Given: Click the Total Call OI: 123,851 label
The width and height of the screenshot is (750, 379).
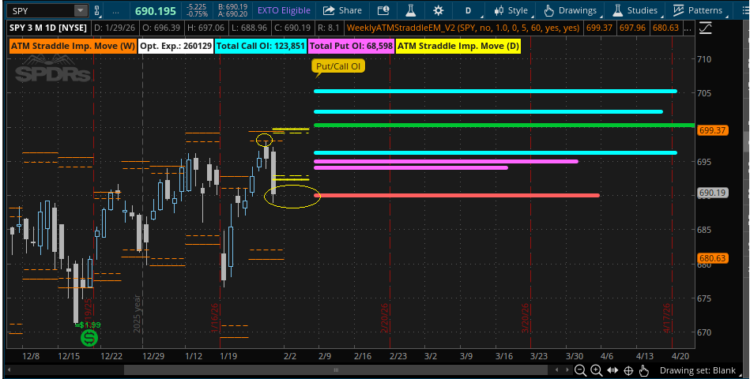Looking at the screenshot, I should [261, 47].
